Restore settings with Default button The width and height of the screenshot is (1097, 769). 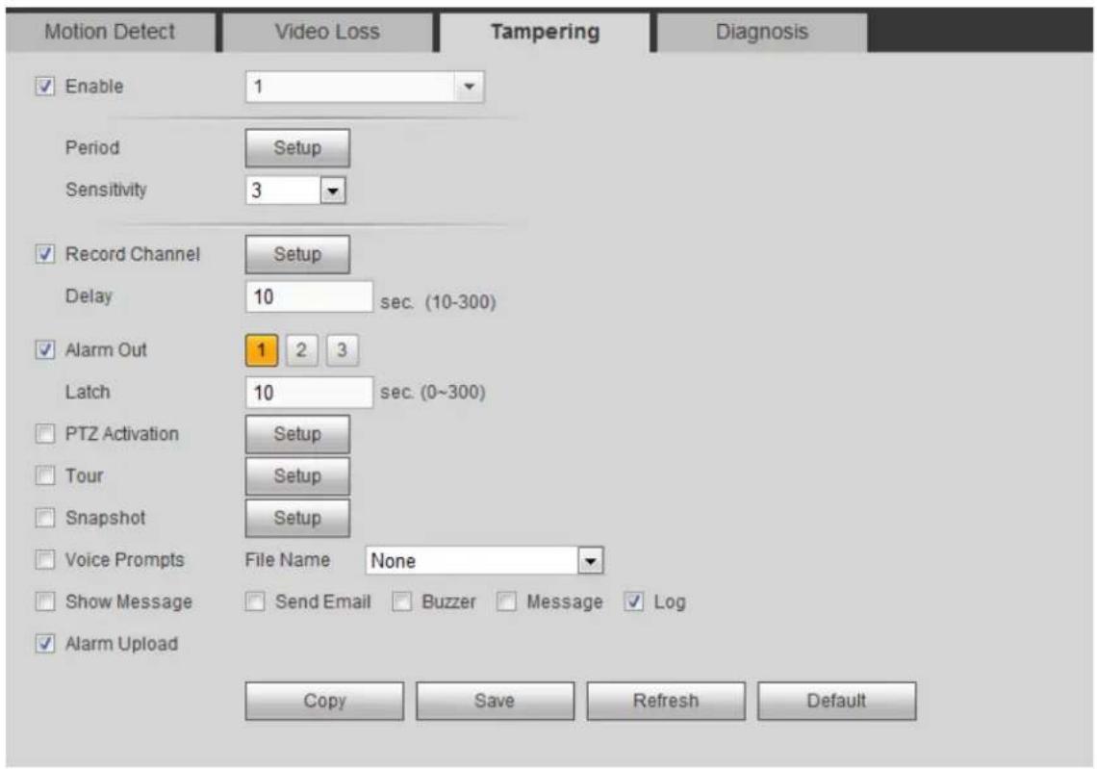[x=837, y=701]
